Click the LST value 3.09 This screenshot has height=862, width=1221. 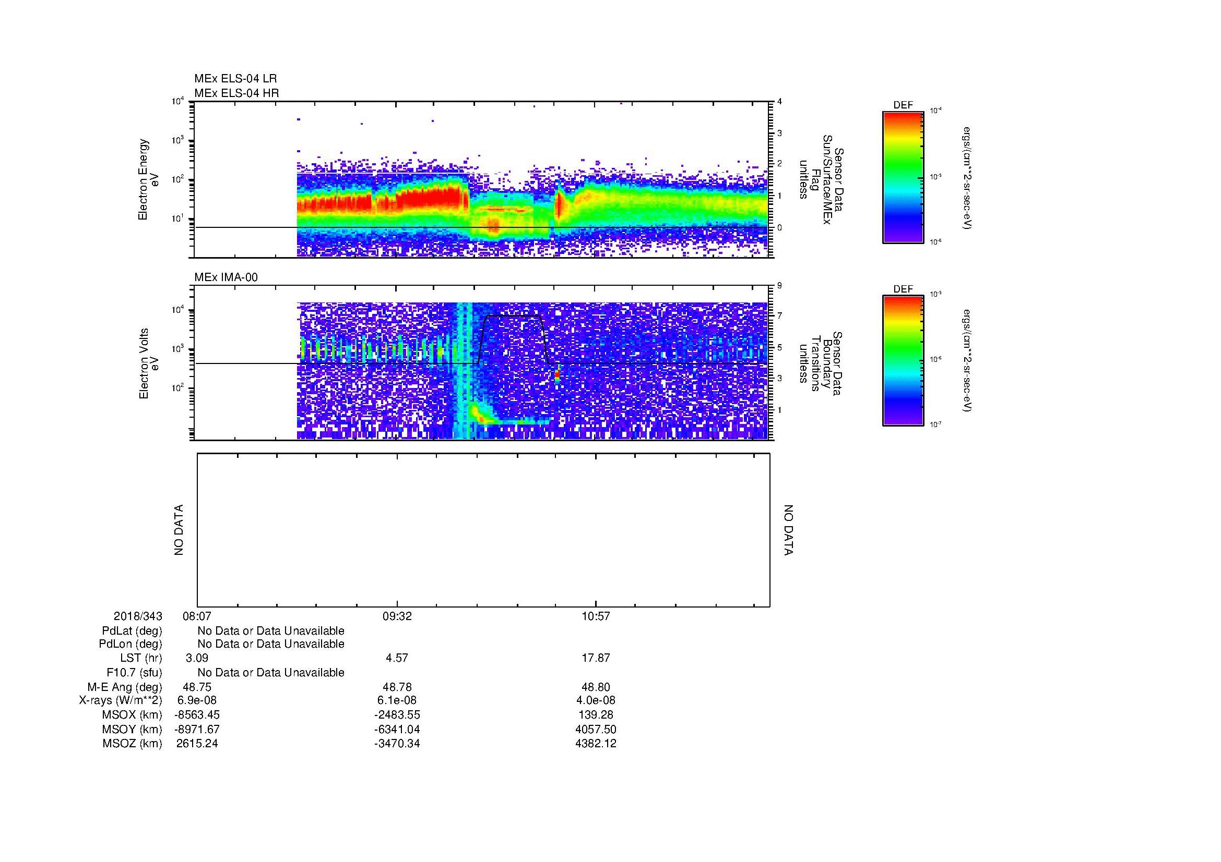tap(197, 658)
